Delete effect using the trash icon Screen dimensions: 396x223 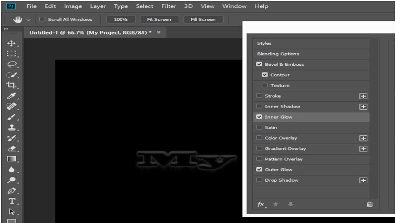tap(370, 204)
